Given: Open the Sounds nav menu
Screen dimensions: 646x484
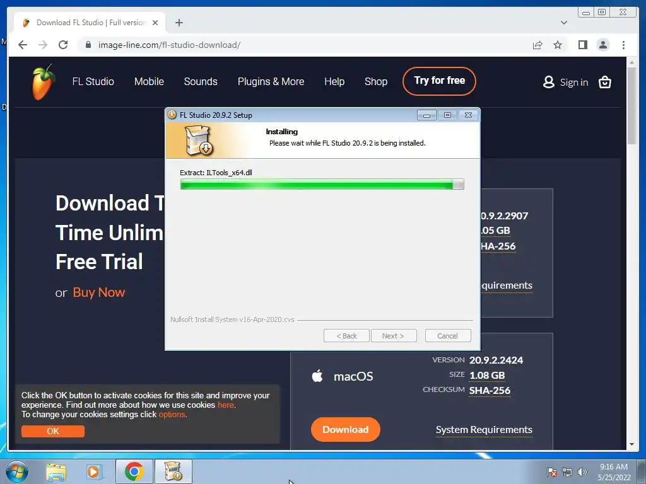Looking at the screenshot, I should tap(201, 81).
